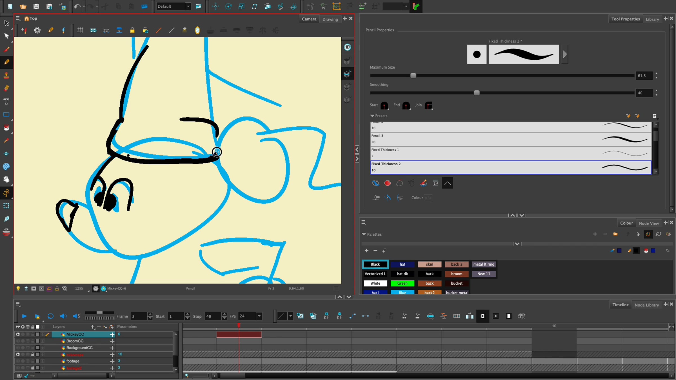Select the Text tool in left toolbar
This screenshot has height=380, width=676.
6,102
